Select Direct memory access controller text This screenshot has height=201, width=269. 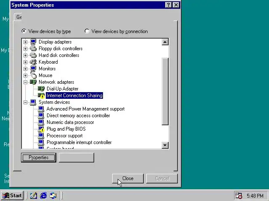tap(78, 116)
